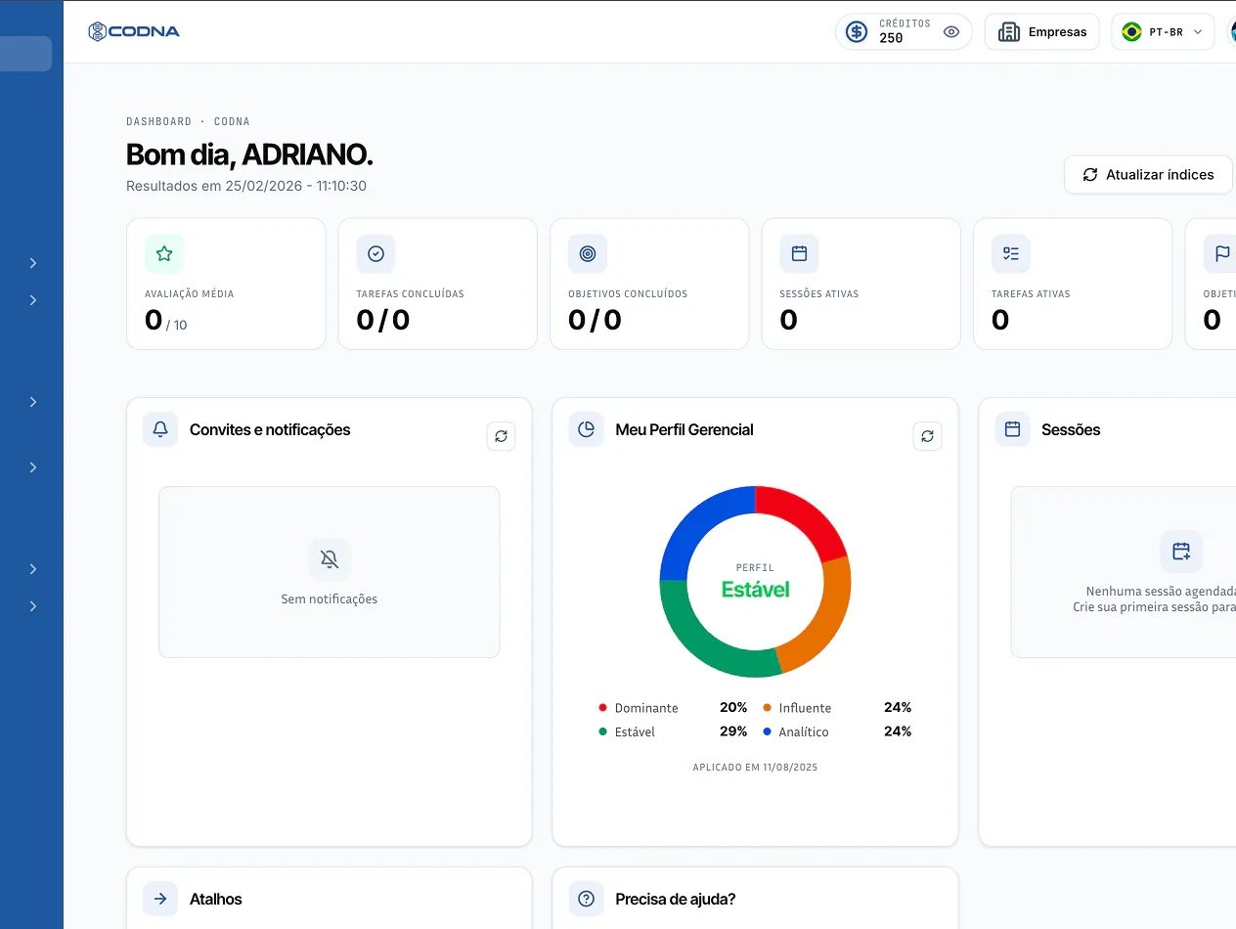The image size is (1236, 929).
Task: Click the Meu Perfil Gerencial title
Action: [x=684, y=429]
